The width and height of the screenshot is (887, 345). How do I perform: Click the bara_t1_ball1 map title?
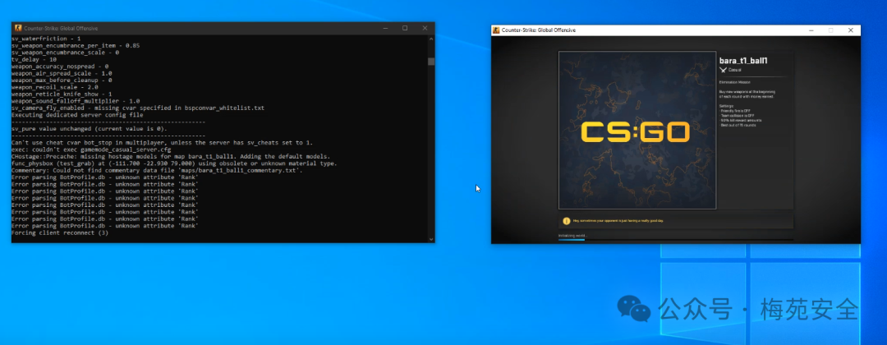click(x=742, y=61)
